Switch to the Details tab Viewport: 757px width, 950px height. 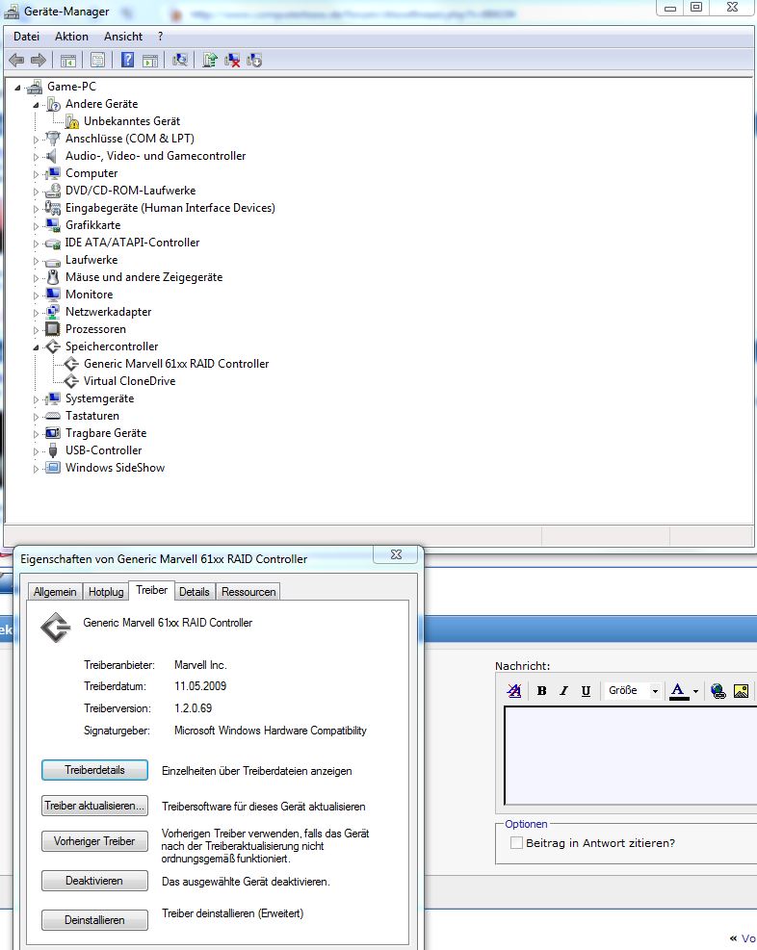[x=194, y=592]
